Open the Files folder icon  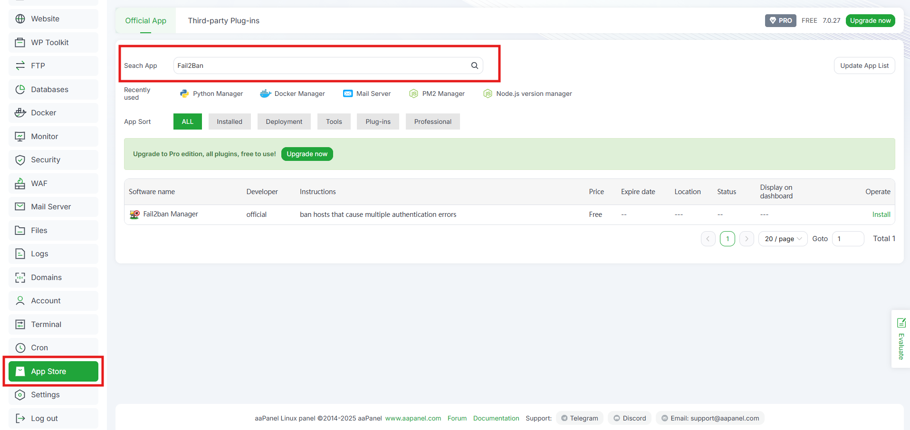(x=20, y=230)
